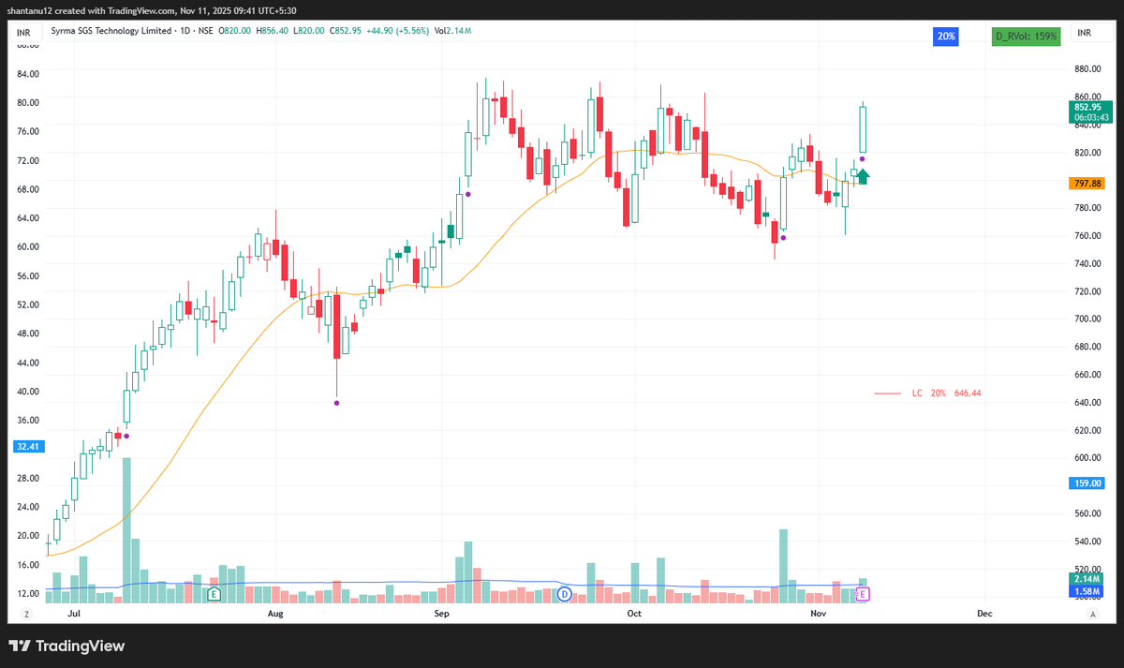Click the 40.00 label on left scale
This screenshot has height=668, width=1124.
[27, 391]
